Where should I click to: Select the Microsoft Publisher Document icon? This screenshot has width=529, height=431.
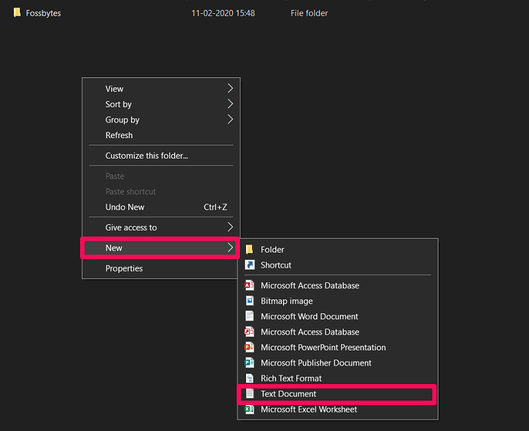(250, 362)
